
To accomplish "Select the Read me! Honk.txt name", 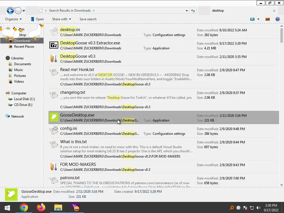I will tap(77, 70).
